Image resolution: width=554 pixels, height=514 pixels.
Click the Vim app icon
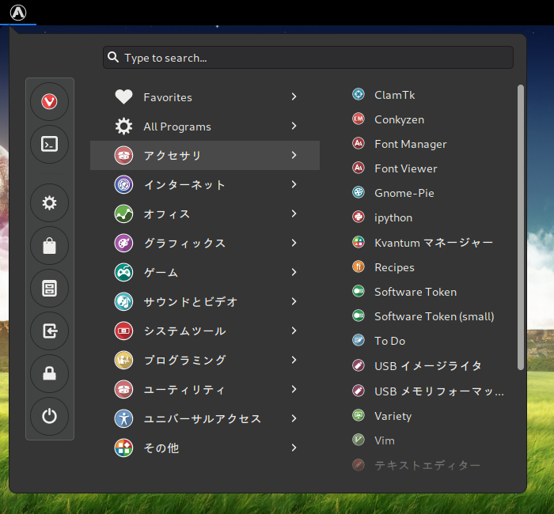click(x=359, y=440)
